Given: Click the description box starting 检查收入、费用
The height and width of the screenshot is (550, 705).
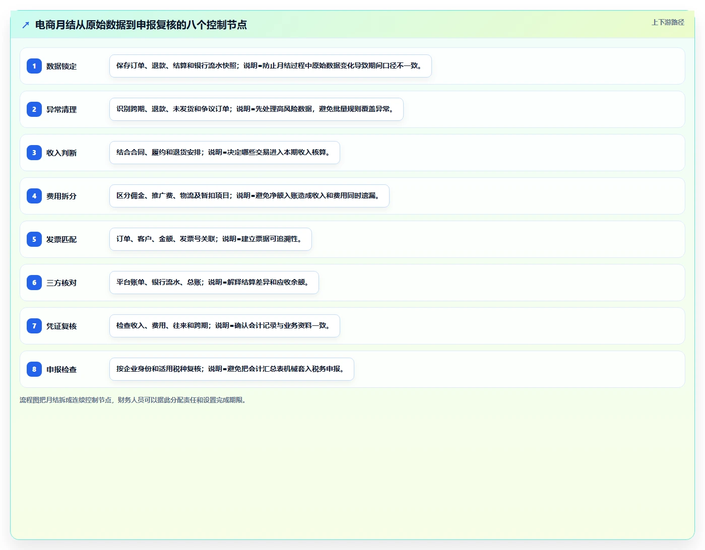Looking at the screenshot, I should (225, 326).
